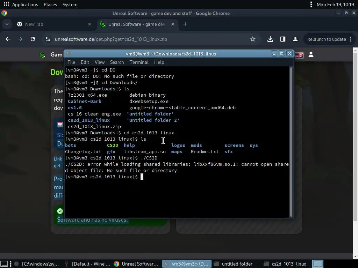Screen dimensions: 358x268
Task: Open terminal Help menu
Action: click(x=159, y=62)
